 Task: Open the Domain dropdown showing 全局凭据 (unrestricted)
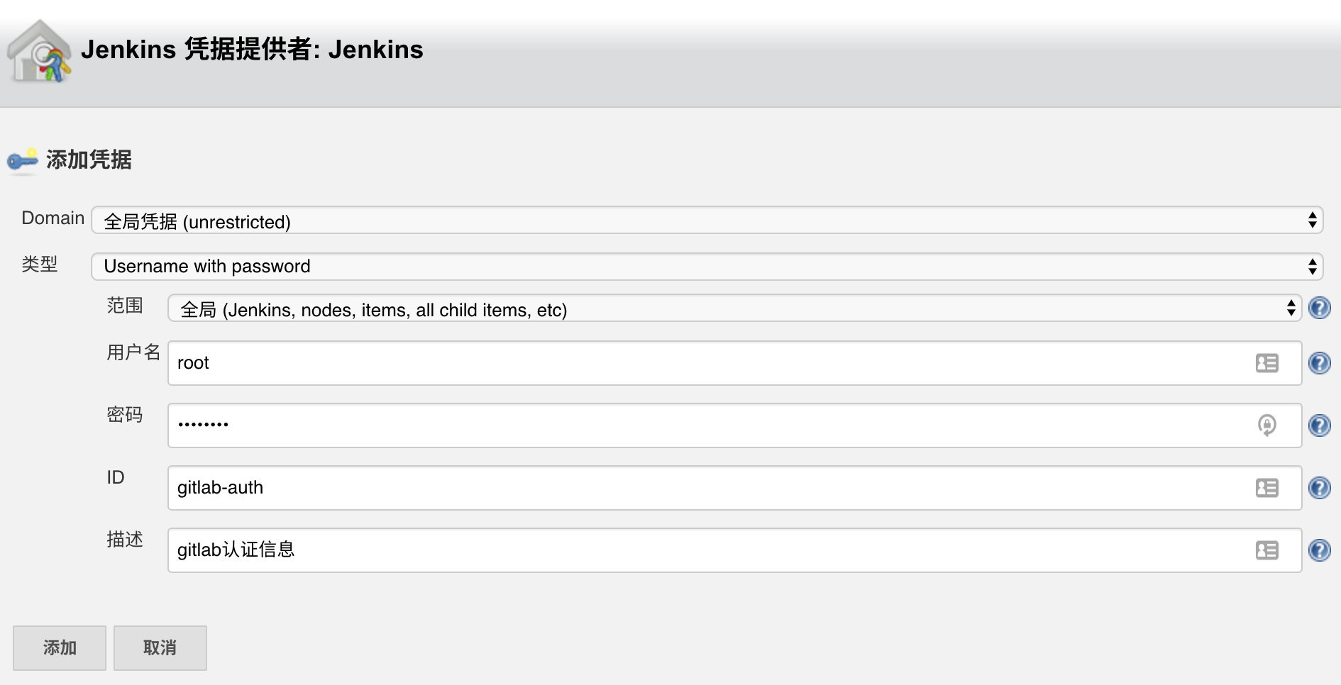pos(707,221)
